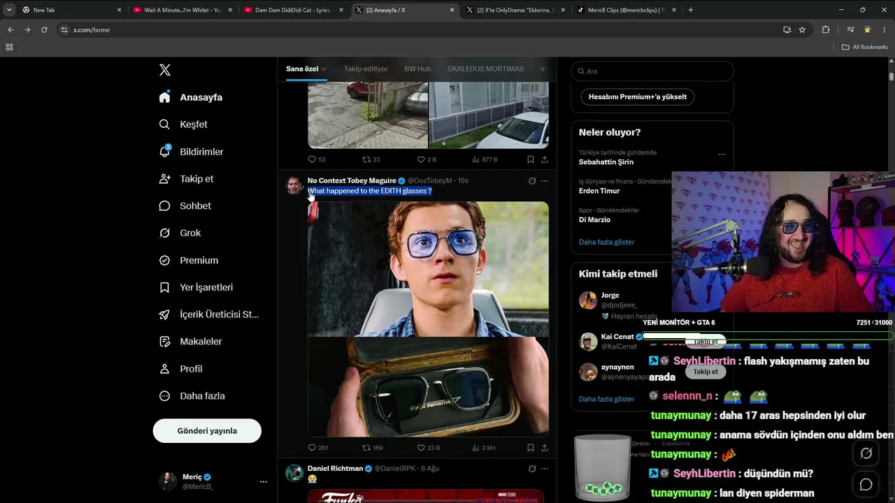Image resolution: width=895 pixels, height=503 pixels.
Task: Switch to the BW Hub tab
Action: (x=417, y=69)
